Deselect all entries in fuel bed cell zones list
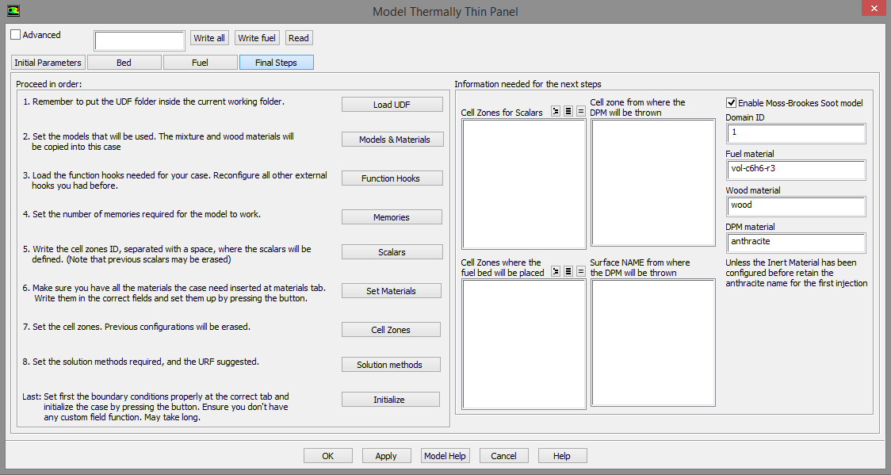 [x=581, y=271]
